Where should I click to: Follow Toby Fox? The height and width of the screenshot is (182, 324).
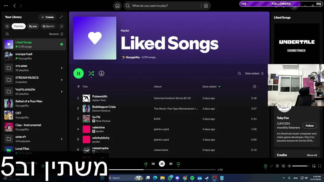pos(310,126)
